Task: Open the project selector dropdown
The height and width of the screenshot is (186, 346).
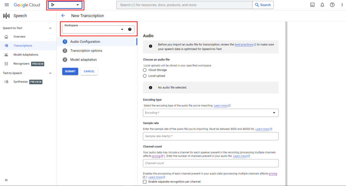Action: (65, 5)
